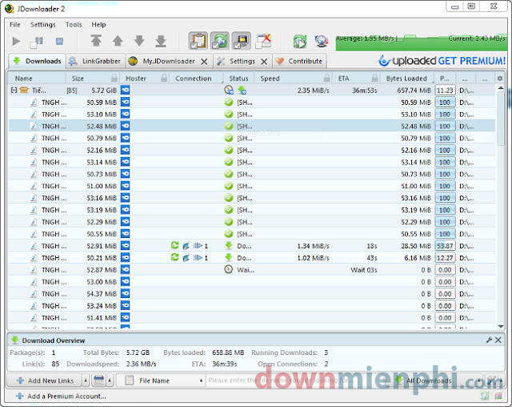Open the Tools menu
The width and height of the screenshot is (512, 407).
74,25
